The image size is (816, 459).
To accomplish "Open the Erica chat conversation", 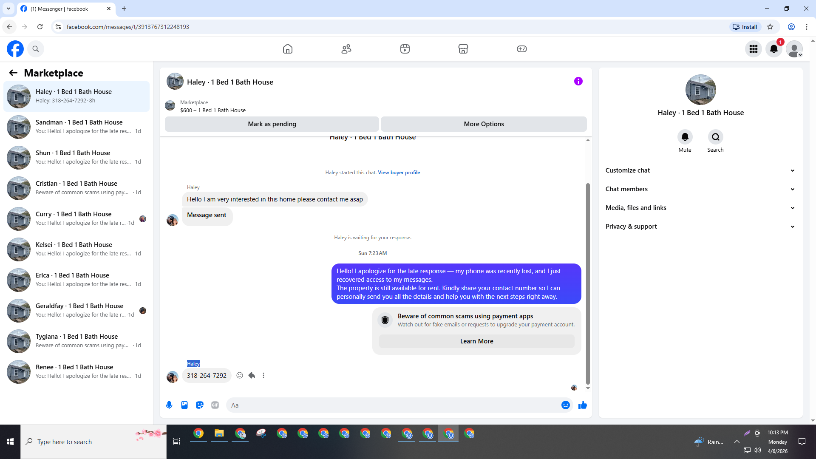I will point(76,280).
